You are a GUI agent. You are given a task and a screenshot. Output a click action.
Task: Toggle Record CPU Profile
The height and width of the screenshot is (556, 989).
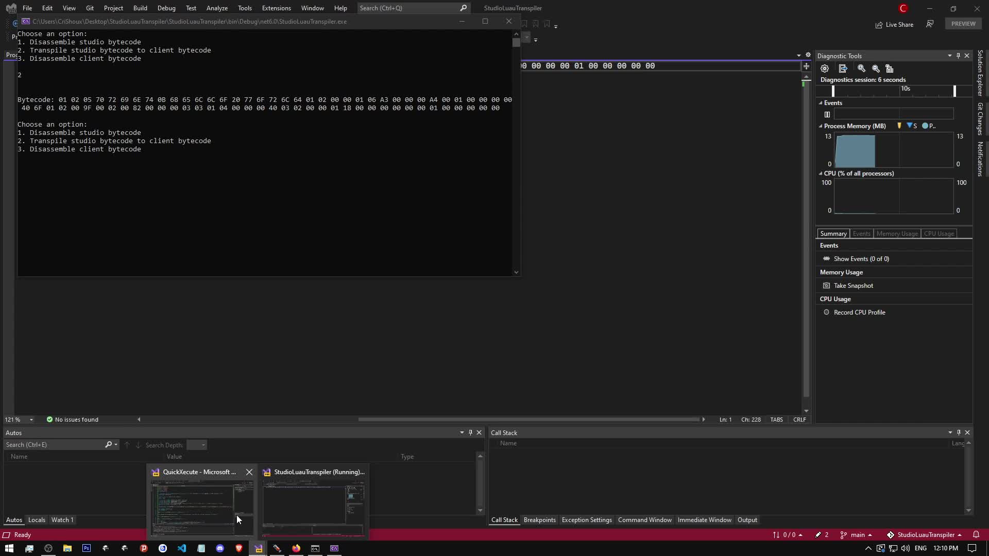click(859, 312)
